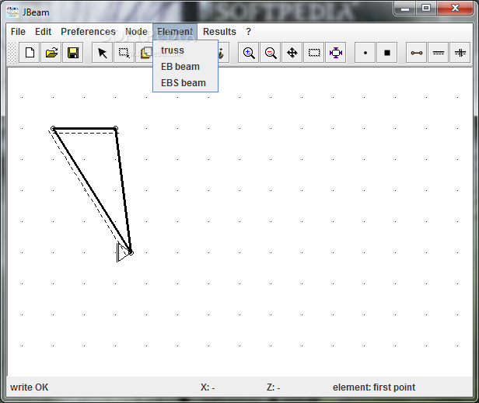Click the 'element: first point' status text

tap(374, 387)
